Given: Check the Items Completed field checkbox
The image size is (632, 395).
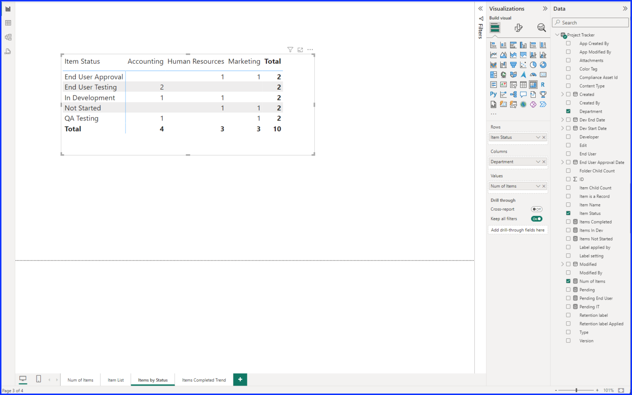Looking at the screenshot, I should (x=569, y=221).
